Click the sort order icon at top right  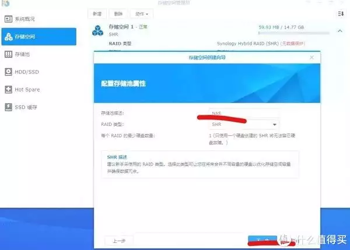tap(341, 14)
